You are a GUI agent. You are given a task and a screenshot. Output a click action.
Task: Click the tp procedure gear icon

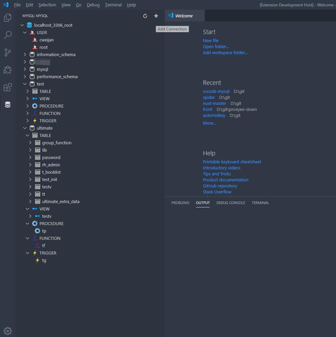[37, 231]
